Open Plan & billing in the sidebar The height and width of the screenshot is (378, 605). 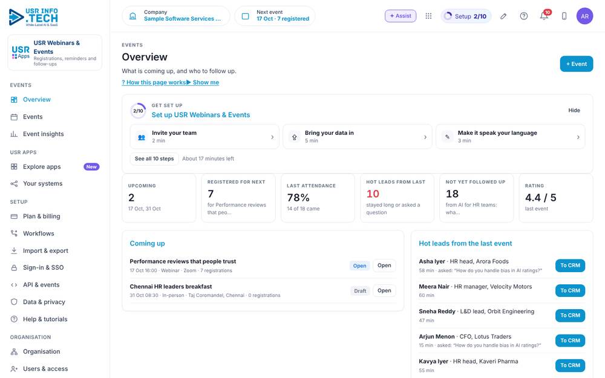click(x=55, y=217)
